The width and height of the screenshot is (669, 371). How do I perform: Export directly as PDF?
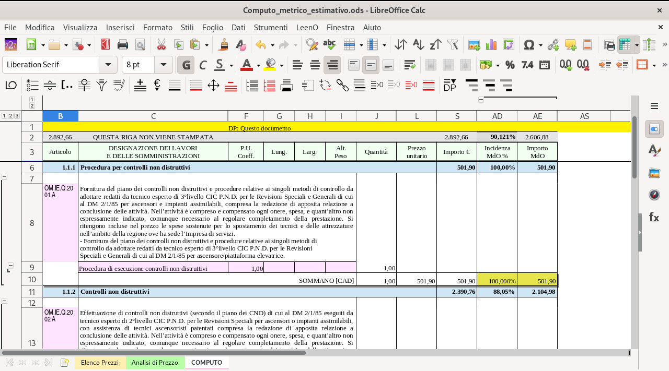(x=105, y=45)
